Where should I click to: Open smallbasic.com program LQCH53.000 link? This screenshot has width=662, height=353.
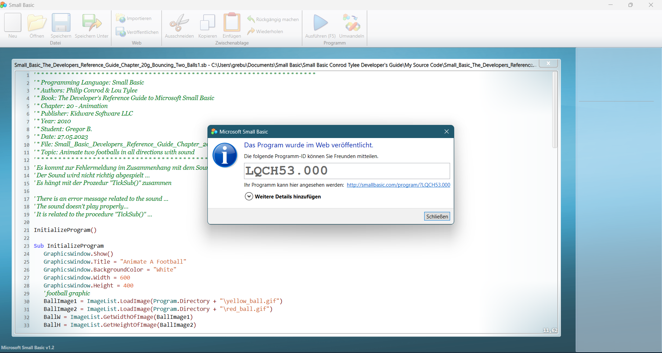tap(398, 185)
